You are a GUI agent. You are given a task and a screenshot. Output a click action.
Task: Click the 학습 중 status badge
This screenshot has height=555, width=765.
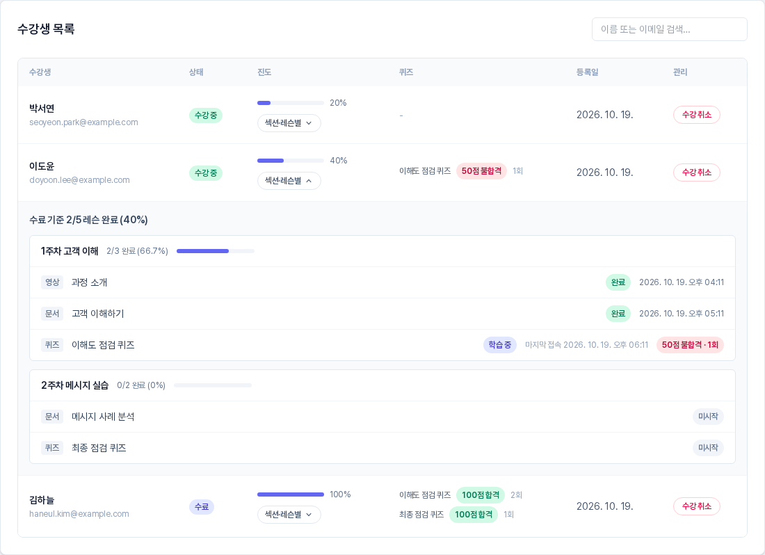500,345
